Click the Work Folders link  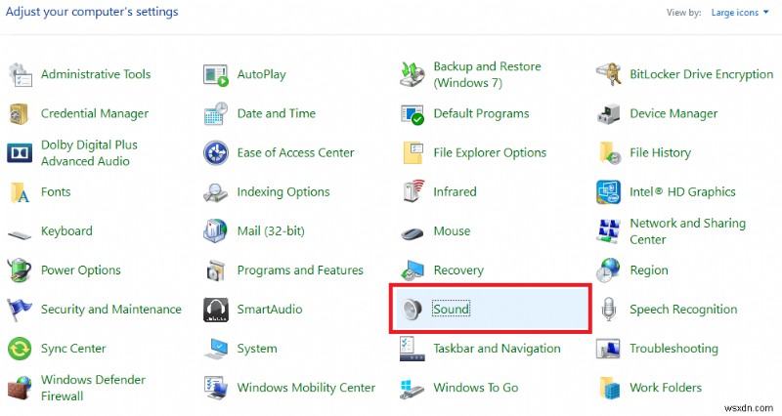pos(666,388)
